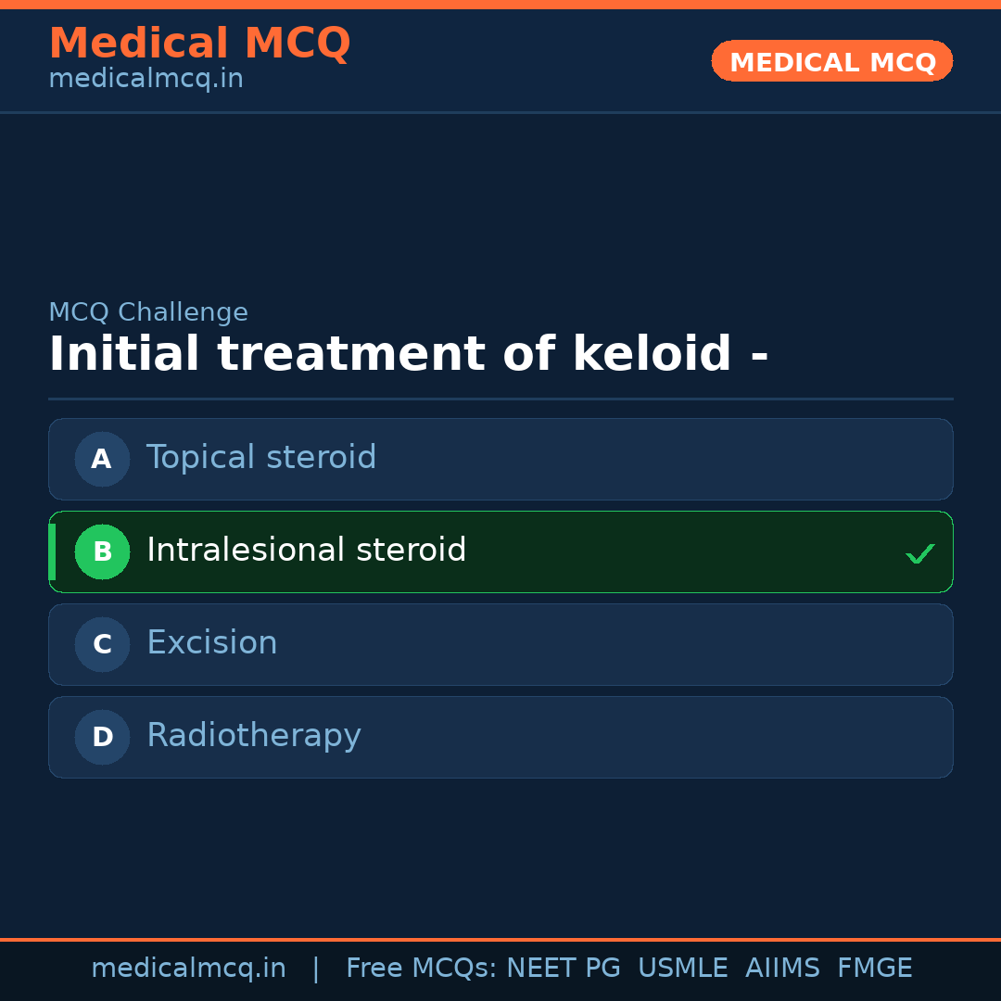
Task: Choose the 'Excision' answer text
Action: click(x=212, y=643)
